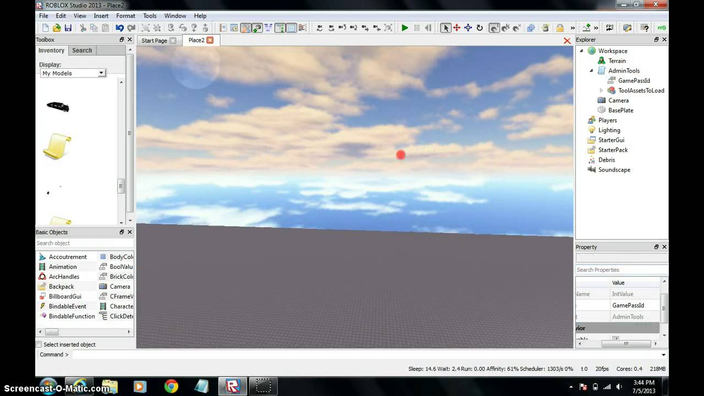Open the Tools menu
Image resolution: width=704 pixels, height=396 pixels.
150,16
